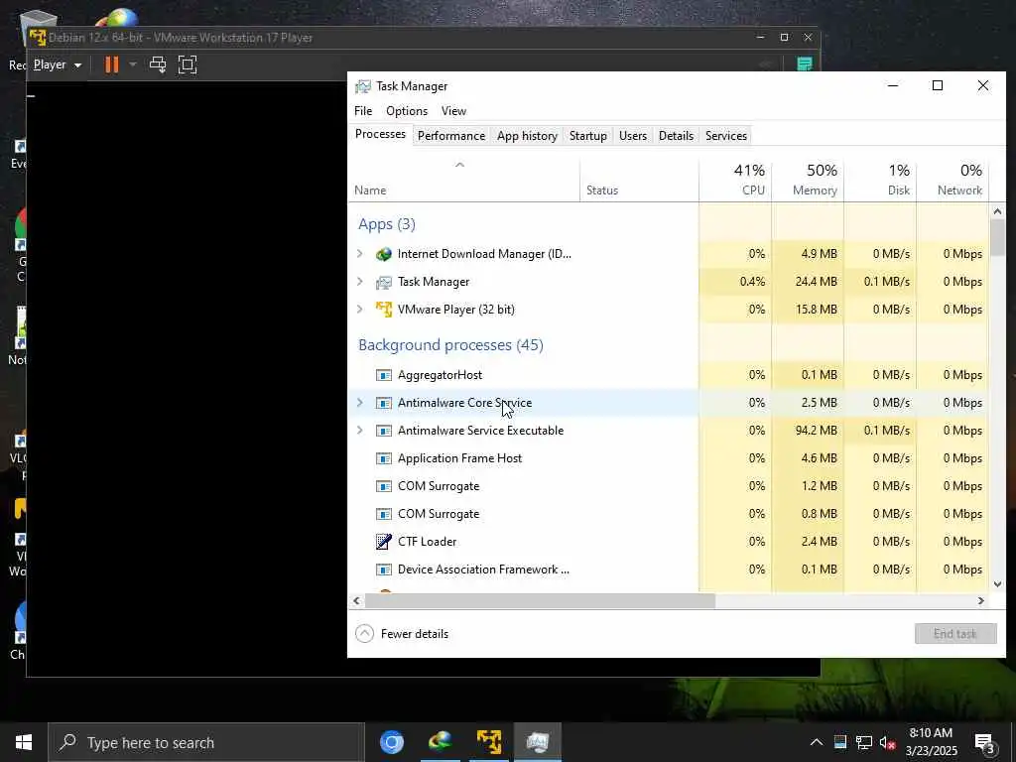Image resolution: width=1016 pixels, height=762 pixels.
Task: Switch to the Startup tab
Action: coord(587,135)
